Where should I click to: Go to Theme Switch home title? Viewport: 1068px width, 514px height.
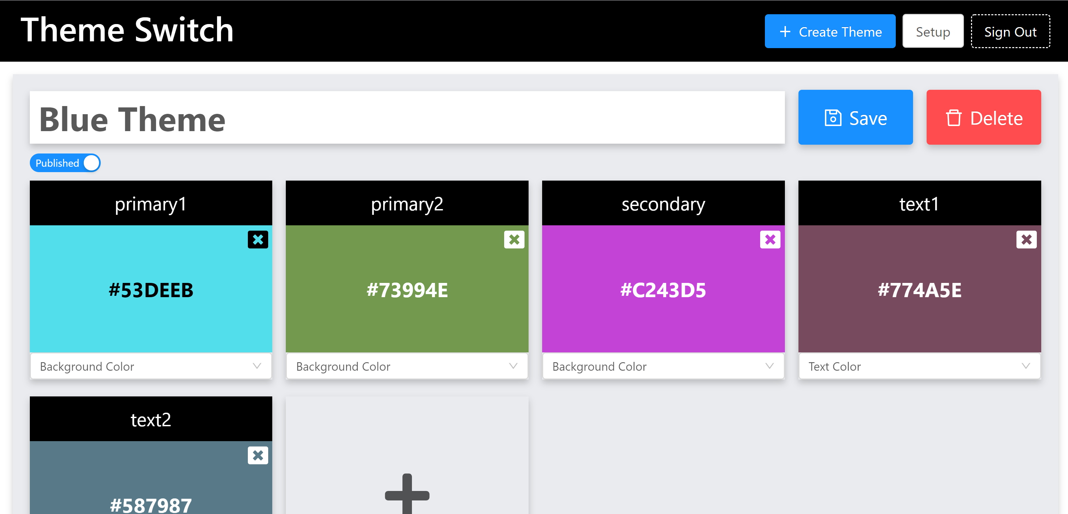[127, 30]
